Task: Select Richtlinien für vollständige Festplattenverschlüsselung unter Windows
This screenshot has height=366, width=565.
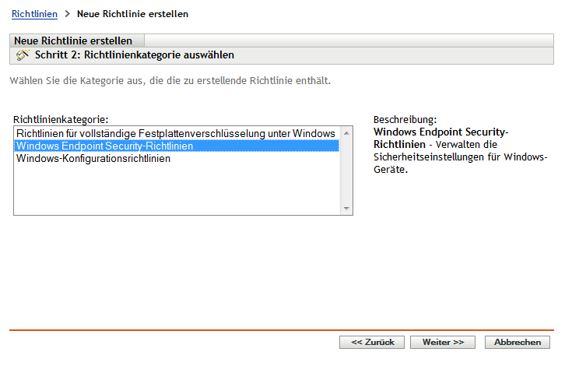Action: [x=177, y=133]
